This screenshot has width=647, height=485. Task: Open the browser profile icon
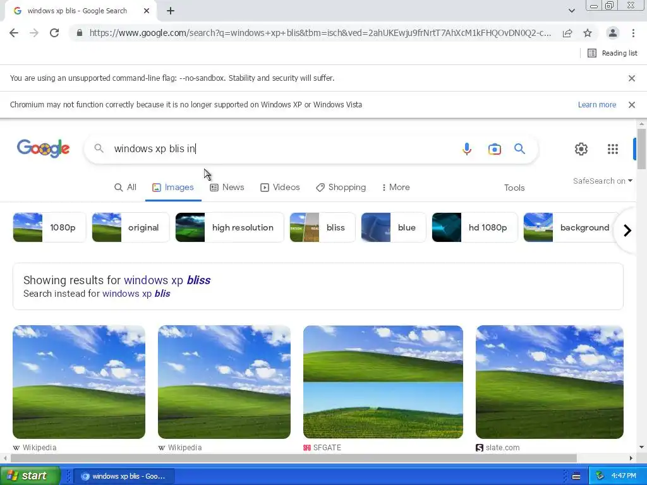[x=613, y=33]
